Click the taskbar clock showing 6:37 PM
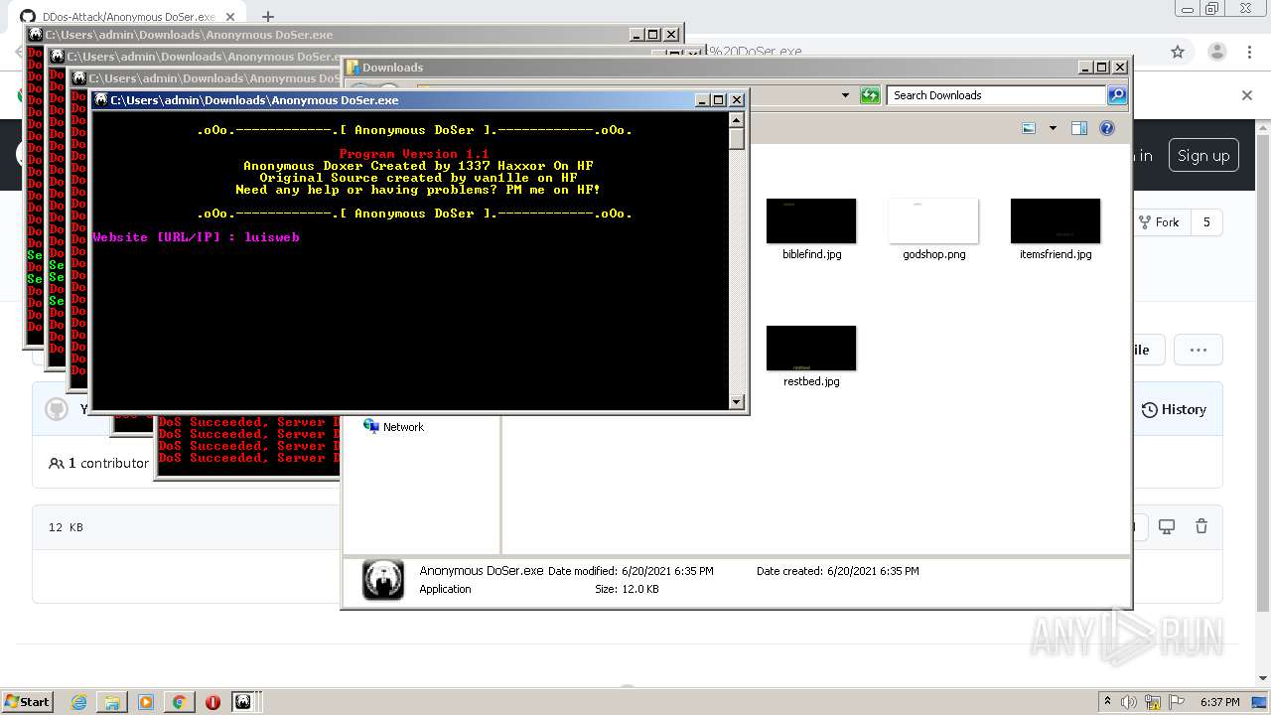Screen dimensions: 1271x715 pos(1219,702)
